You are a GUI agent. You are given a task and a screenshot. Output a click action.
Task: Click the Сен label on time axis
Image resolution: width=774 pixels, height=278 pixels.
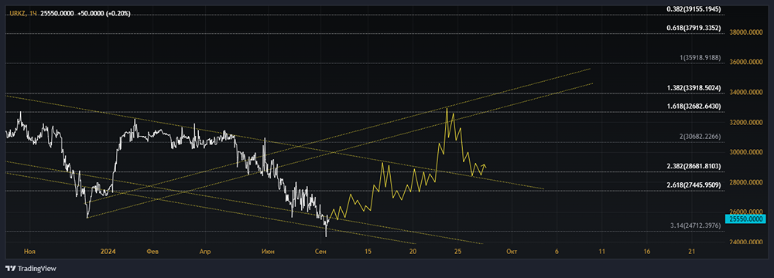pyautogui.click(x=320, y=252)
